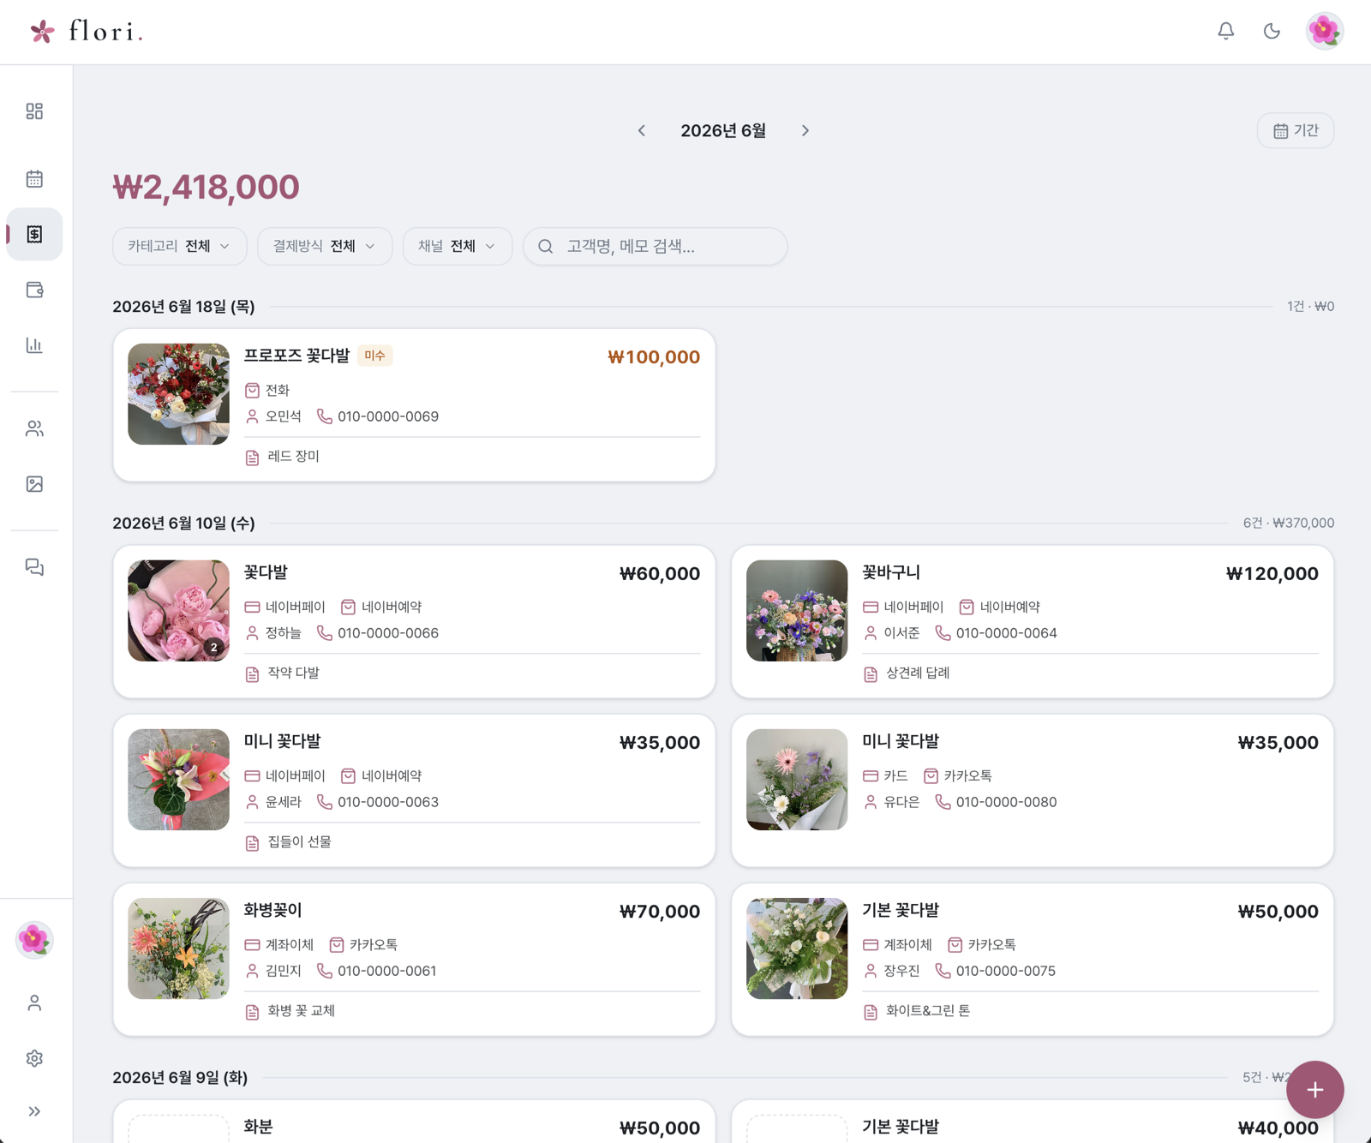Click the notification bell icon
1371x1143 pixels.
click(1226, 31)
